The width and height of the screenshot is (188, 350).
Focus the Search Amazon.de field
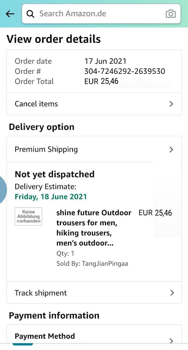98,14
